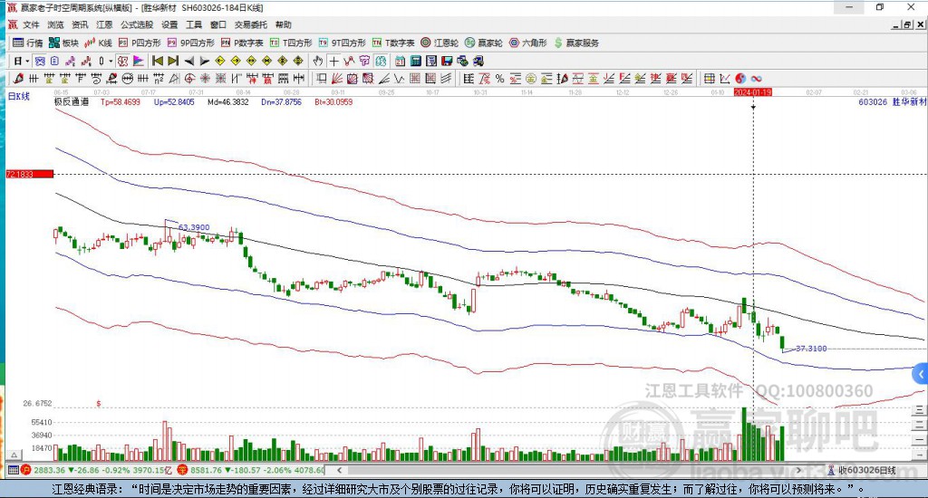Expand the 0 dropdown arrow in toolbar
The image size is (928, 498).
(110, 61)
